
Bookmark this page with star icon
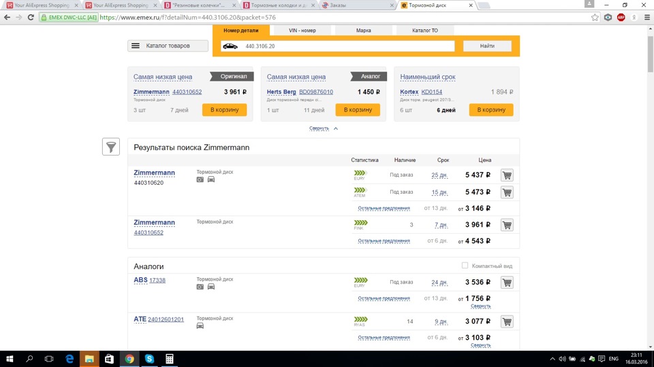(595, 18)
